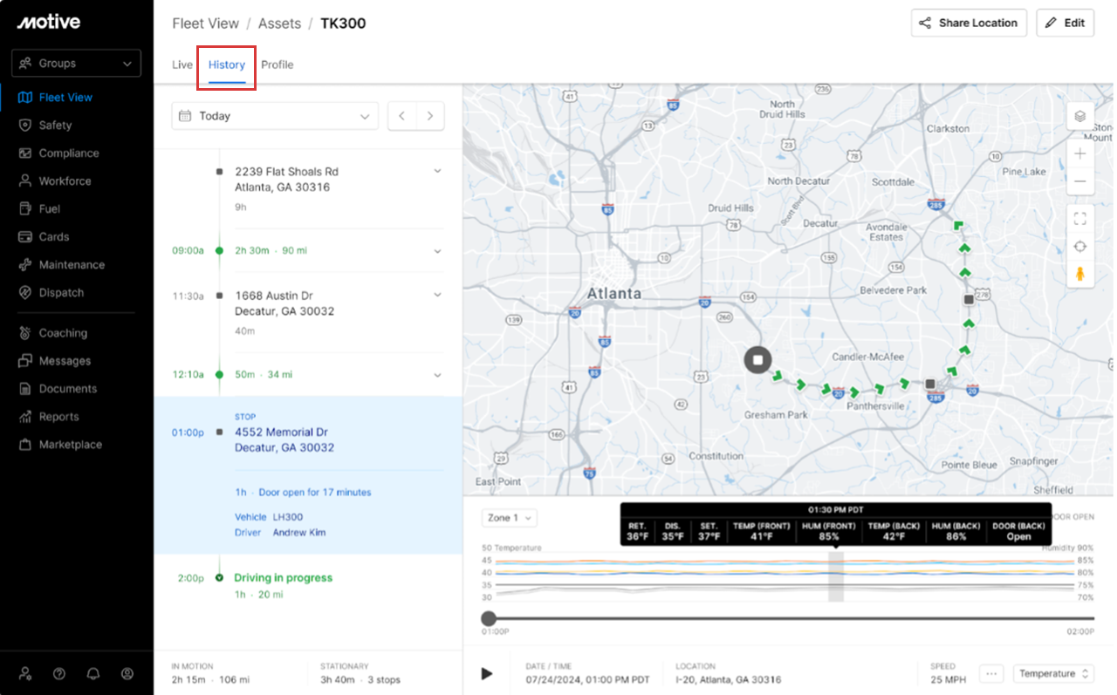Open the Groups dropdown
Screen dimensions: 1117x695
click(76, 64)
